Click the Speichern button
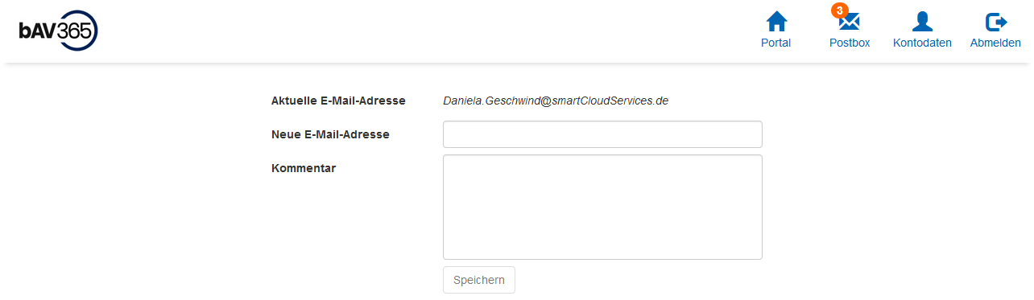Screen dimensions: 1034x300 click(x=479, y=280)
